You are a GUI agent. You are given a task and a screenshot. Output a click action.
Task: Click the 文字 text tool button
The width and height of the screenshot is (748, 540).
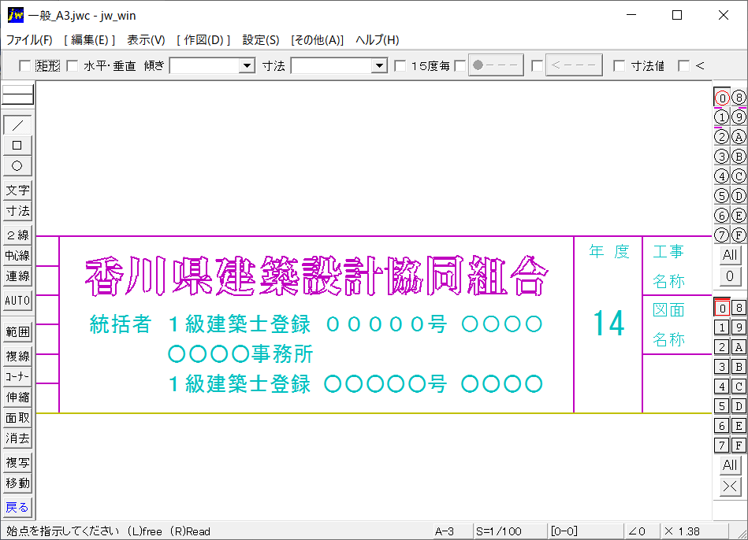17,190
